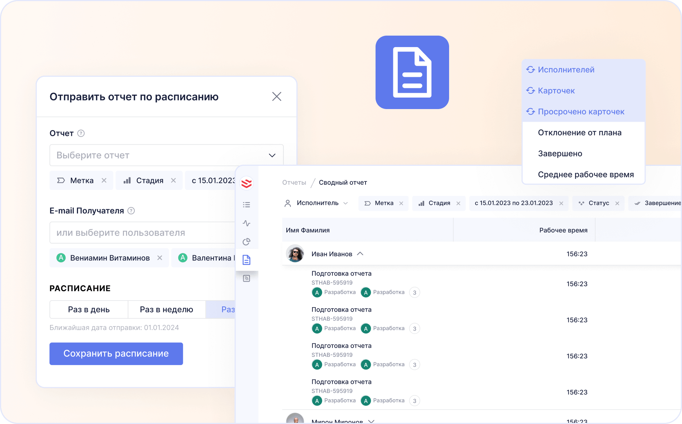Click refresh icon beside Карточек
The image size is (682, 424).
(530, 91)
